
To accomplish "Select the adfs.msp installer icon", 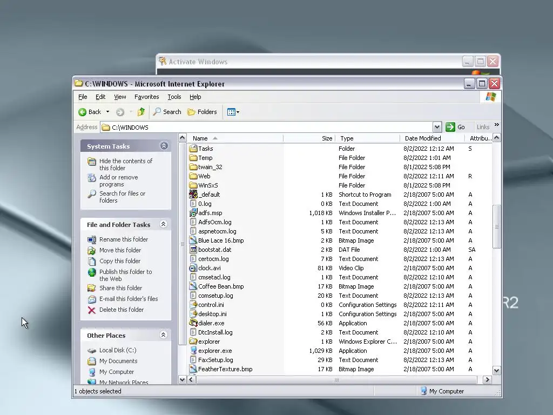I will click(193, 213).
